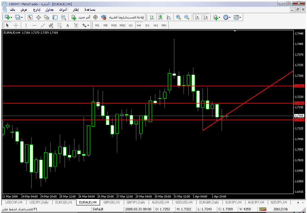The image size is (307, 213).
Task: Toggle the Chart Shift button
Action: click(205, 17)
